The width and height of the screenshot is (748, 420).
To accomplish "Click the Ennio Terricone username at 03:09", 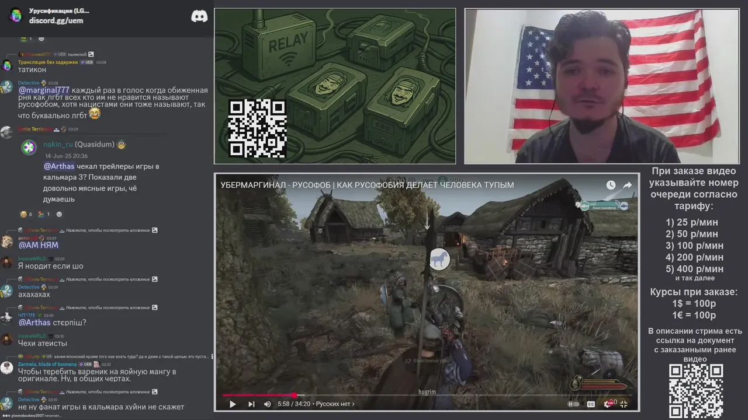I will pos(35,129).
